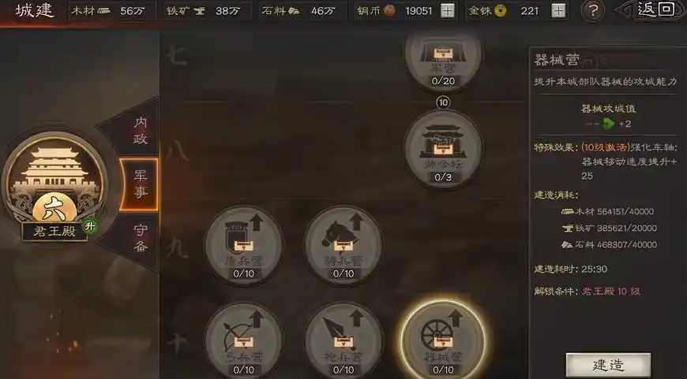Click the question mark help icon
Screen dimensions: 687x379
tap(593, 11)
